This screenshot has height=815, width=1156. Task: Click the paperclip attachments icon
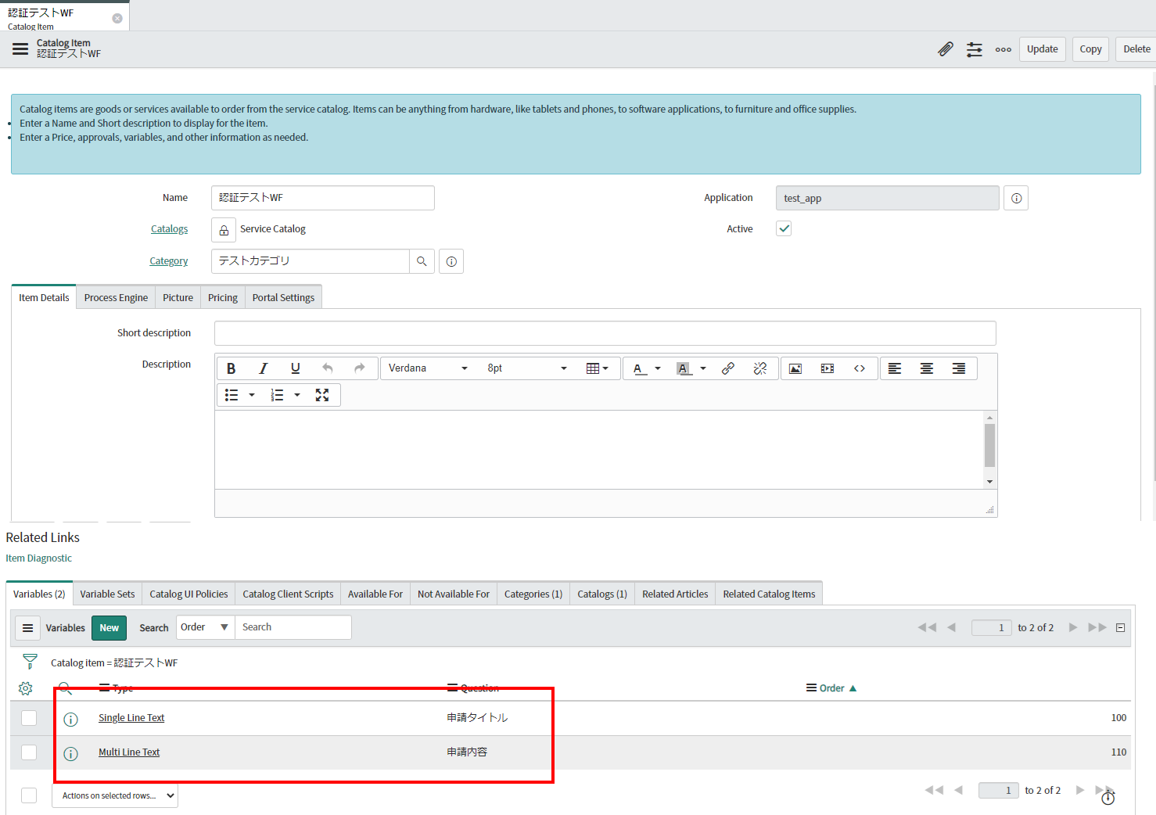tap(946, 49)
